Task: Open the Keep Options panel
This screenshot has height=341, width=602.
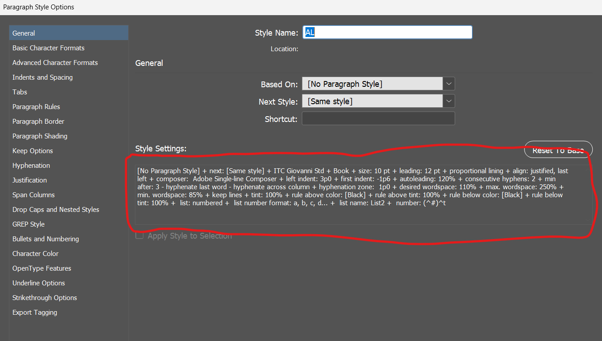Action: pyautogui.click(x=32, y=150)
